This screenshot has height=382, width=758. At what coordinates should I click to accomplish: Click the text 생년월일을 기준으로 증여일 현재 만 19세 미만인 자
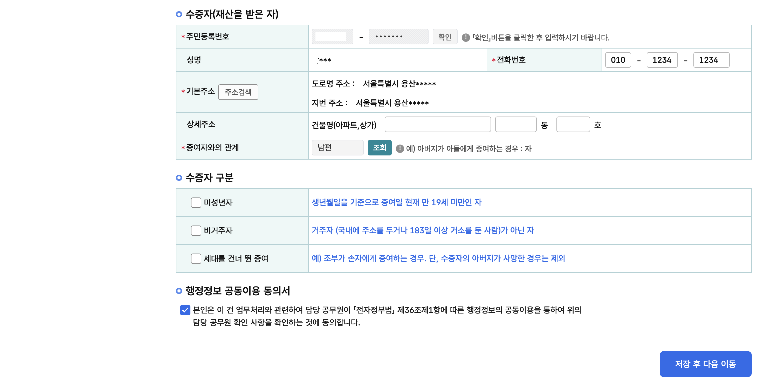click(x=396, y=202)
